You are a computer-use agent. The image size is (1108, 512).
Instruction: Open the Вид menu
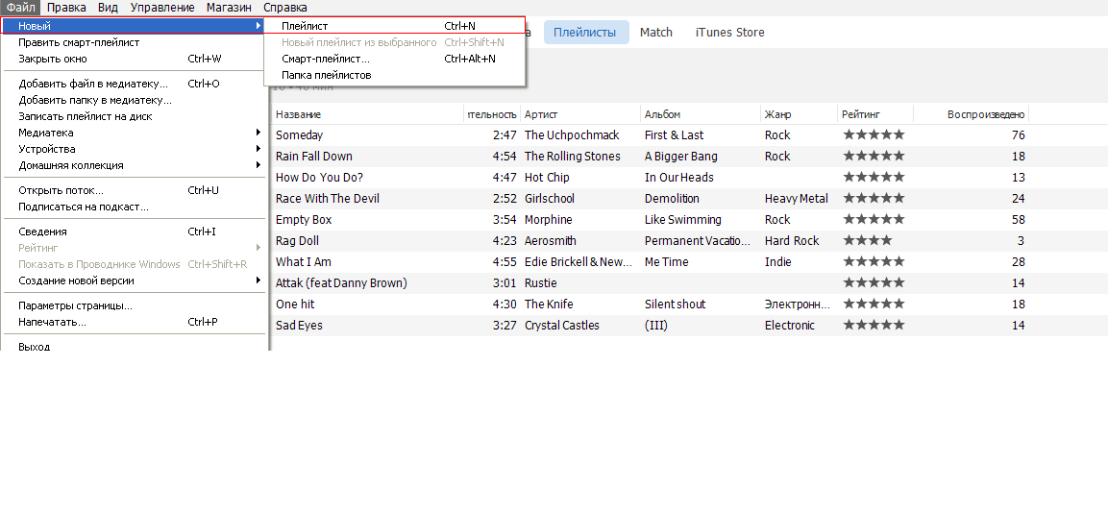coord(109,8)
